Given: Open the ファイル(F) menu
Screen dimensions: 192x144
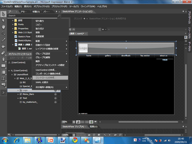Looking at the screenshot, I should (7, 7).
